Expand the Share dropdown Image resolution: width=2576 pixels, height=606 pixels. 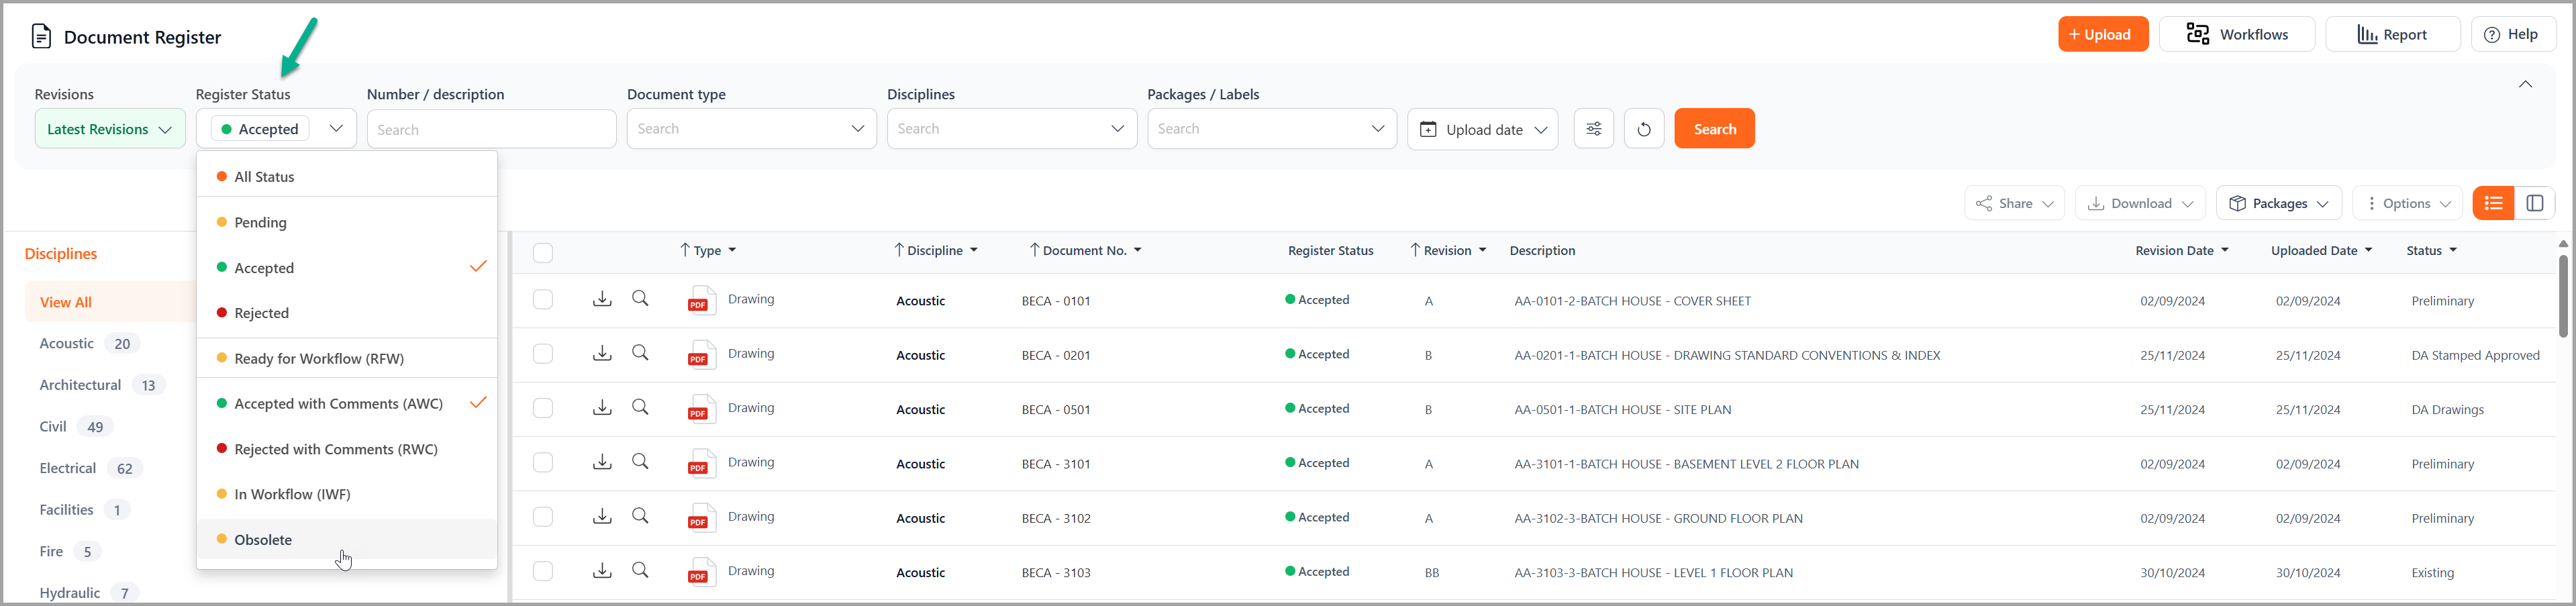click(2015, 203)
